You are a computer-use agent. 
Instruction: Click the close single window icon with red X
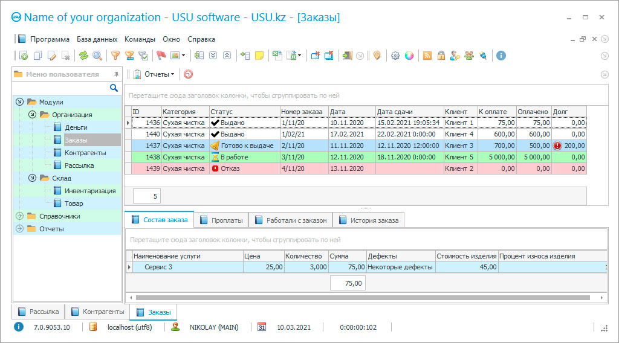click(315, 56)
